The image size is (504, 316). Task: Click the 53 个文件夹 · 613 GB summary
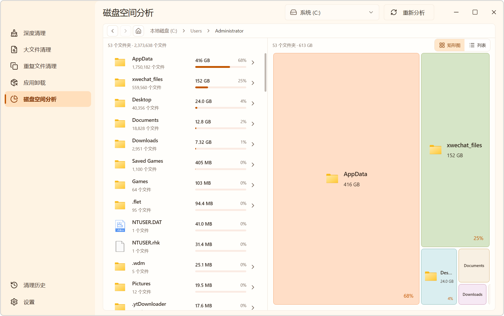[x=292, y=45]
